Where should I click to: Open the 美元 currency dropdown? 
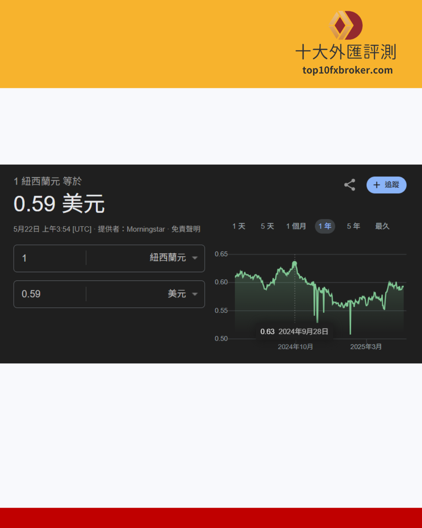pyautogui.click(x=182, y=294)
